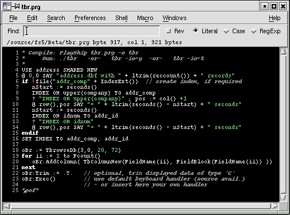Viewport: 290px width, 215px height.
Task: Click the 'or insert here your own handler' comment
Action: (x=146, y=185)
